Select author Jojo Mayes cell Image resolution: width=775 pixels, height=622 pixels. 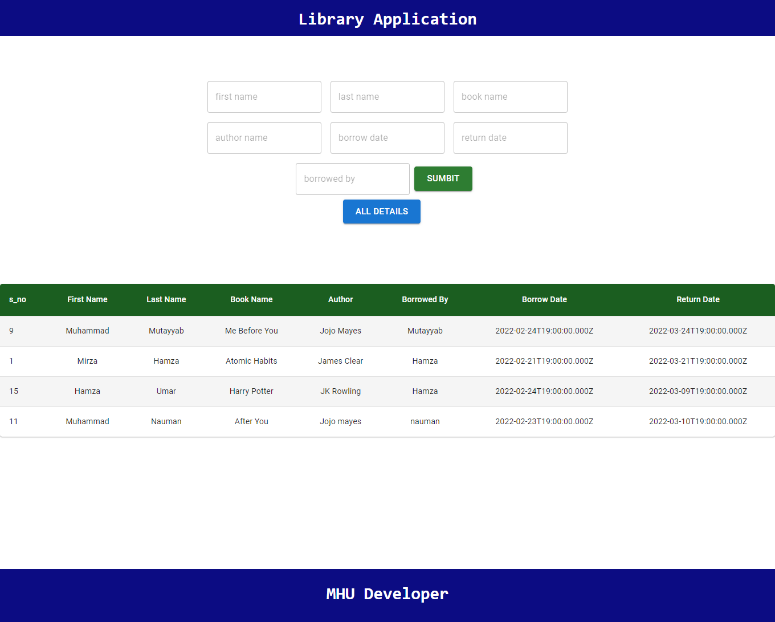coord(341,331)
